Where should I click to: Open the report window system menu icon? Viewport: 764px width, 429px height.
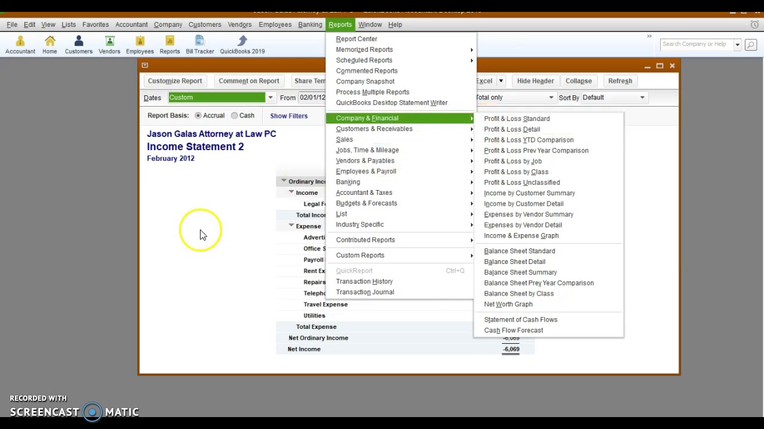(x=144, y=65)
